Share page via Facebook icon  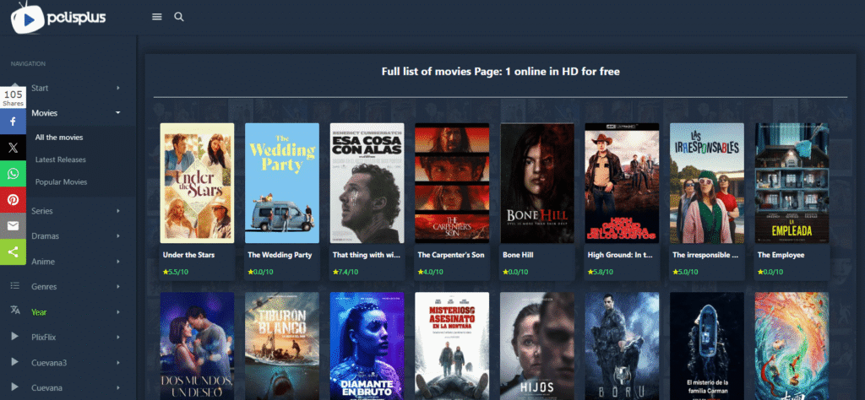point(14,122)
